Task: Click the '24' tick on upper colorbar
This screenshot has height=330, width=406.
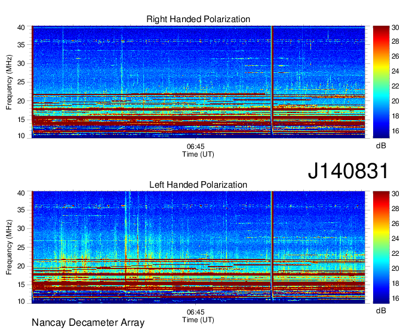Action: point(395,71)
